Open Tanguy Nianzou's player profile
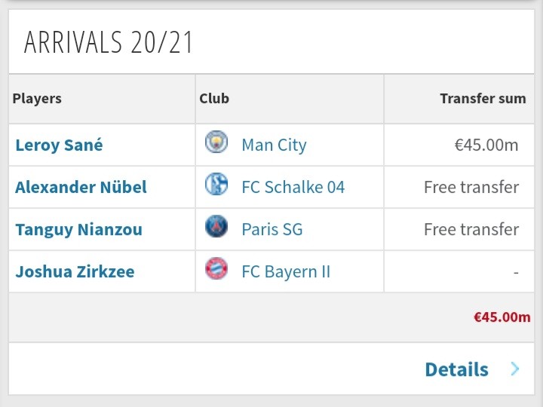 pyautogui.click(x=78, y=229)
